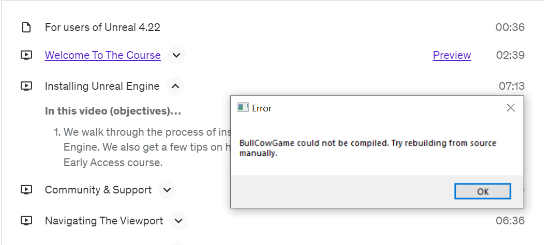Collapse the Installing Unreal Engine description

click(x=175, y=86)
